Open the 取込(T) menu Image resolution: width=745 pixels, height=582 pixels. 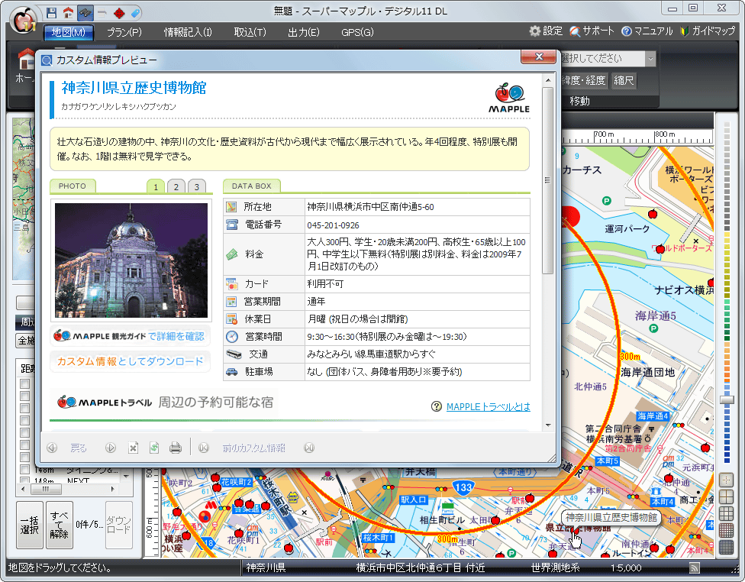(250, 32)
